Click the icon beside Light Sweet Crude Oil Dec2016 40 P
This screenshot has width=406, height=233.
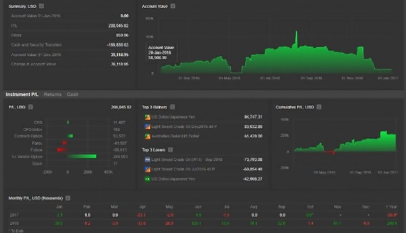(147, 127)
